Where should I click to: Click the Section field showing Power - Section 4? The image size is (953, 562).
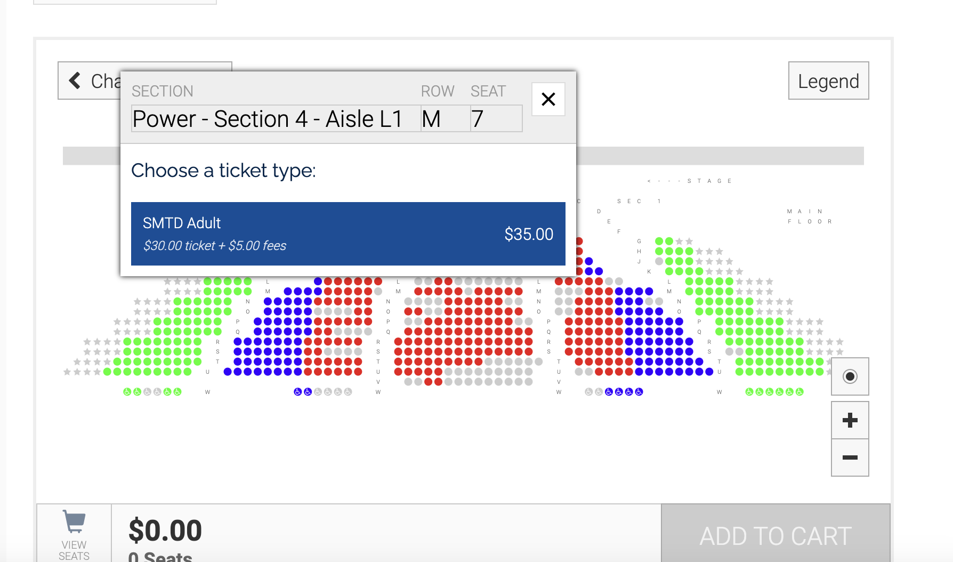coord(276,119)
